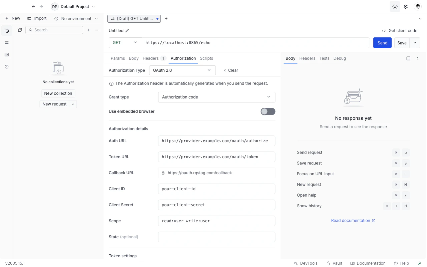
Task: Open the History sidebar icon
Action: tap(7, 67)
